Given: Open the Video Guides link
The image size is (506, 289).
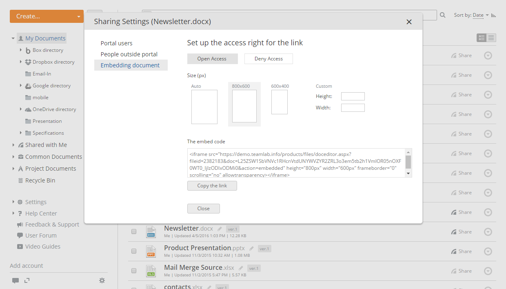Looking at the screenshot, I should click(x=43, y=247).
